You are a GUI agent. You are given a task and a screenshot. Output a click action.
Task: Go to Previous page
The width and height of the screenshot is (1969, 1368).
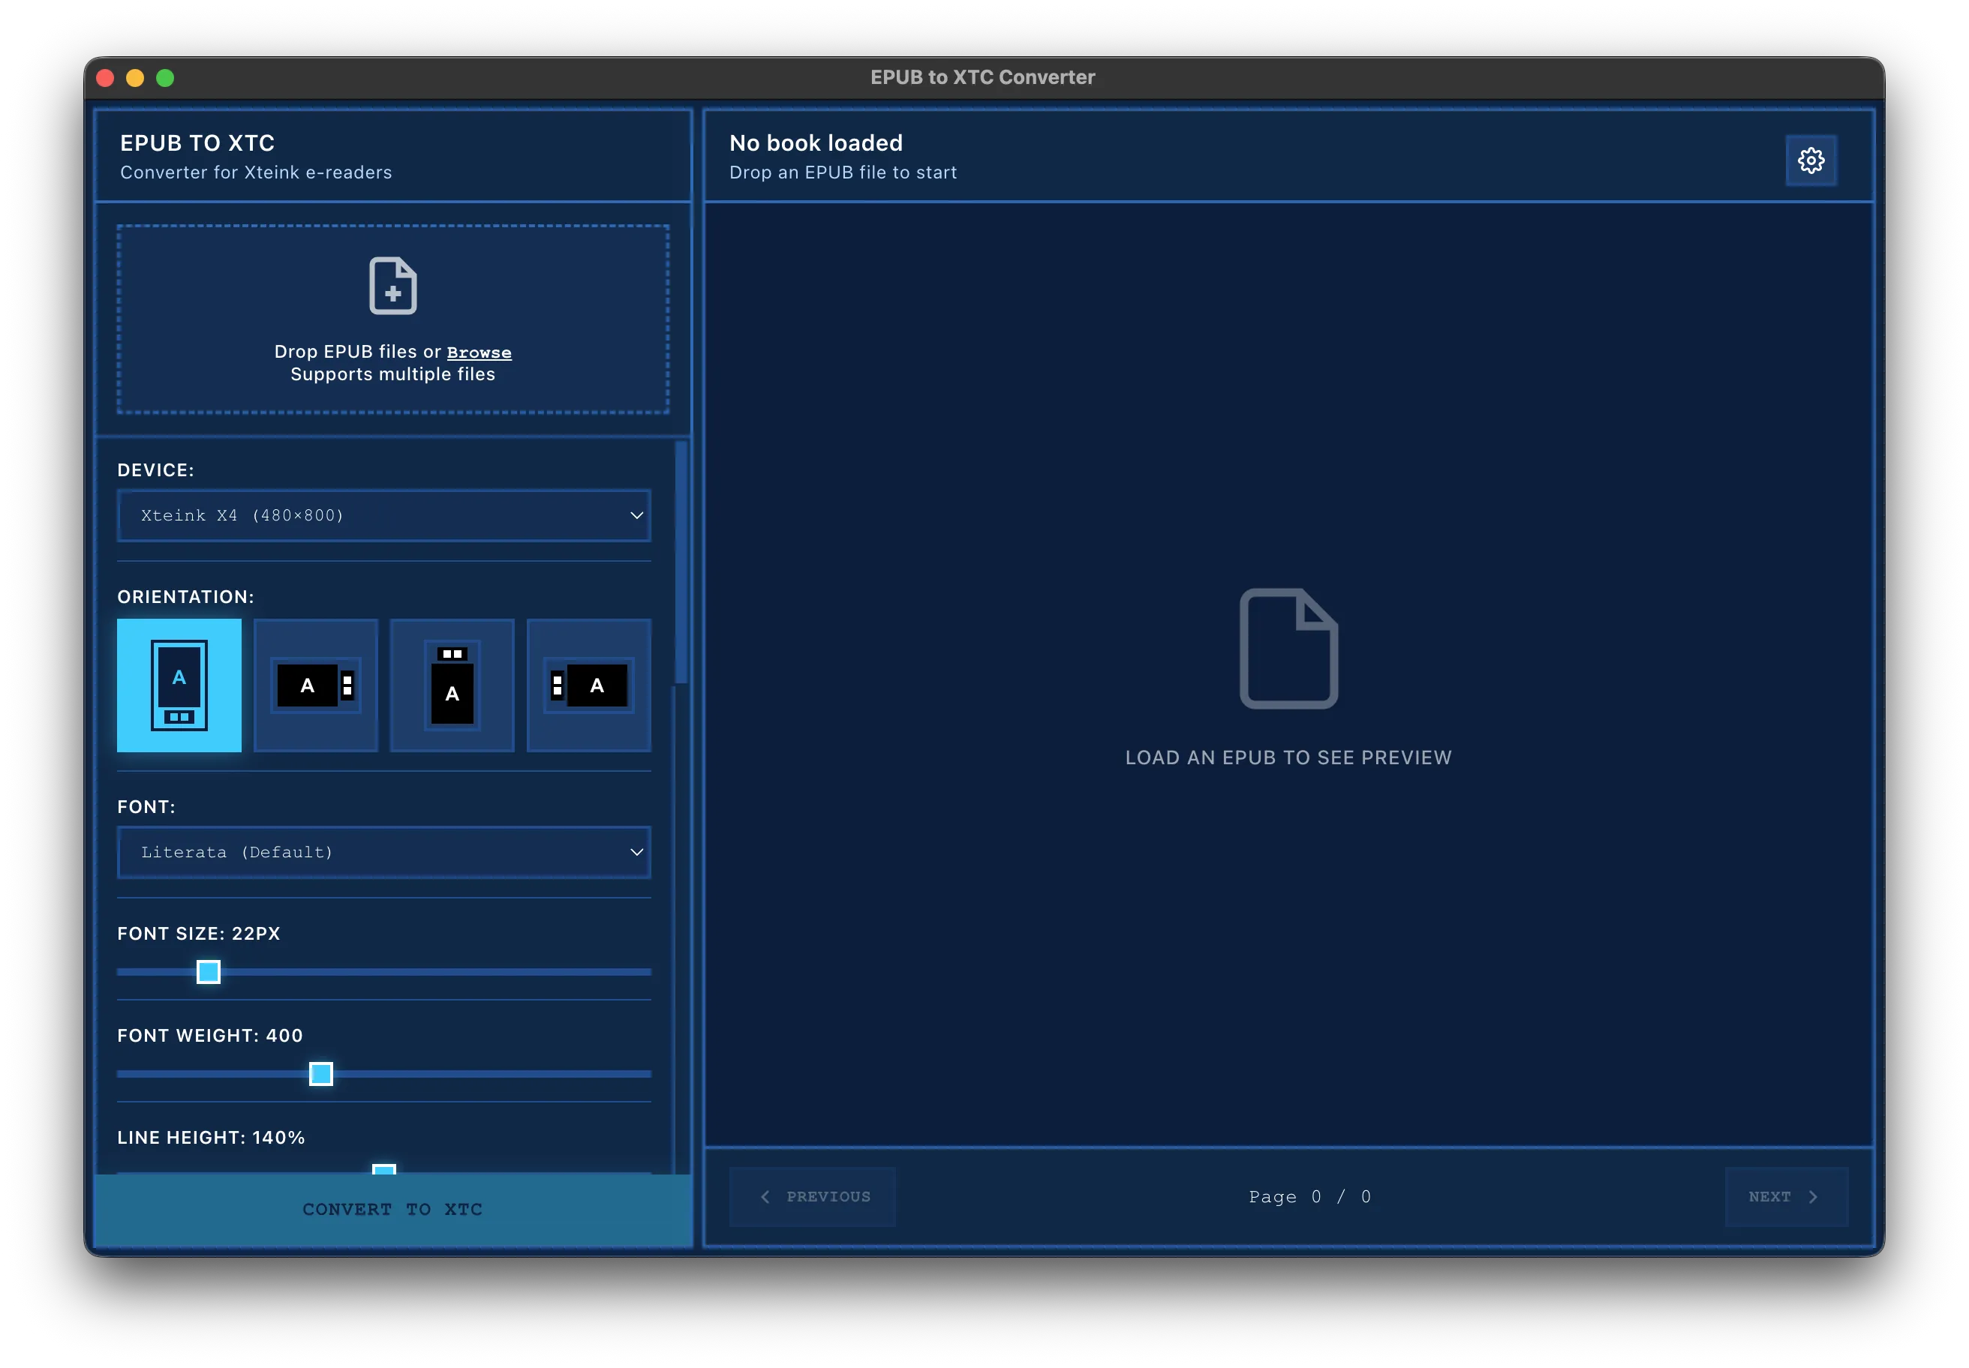[813, 1196]
